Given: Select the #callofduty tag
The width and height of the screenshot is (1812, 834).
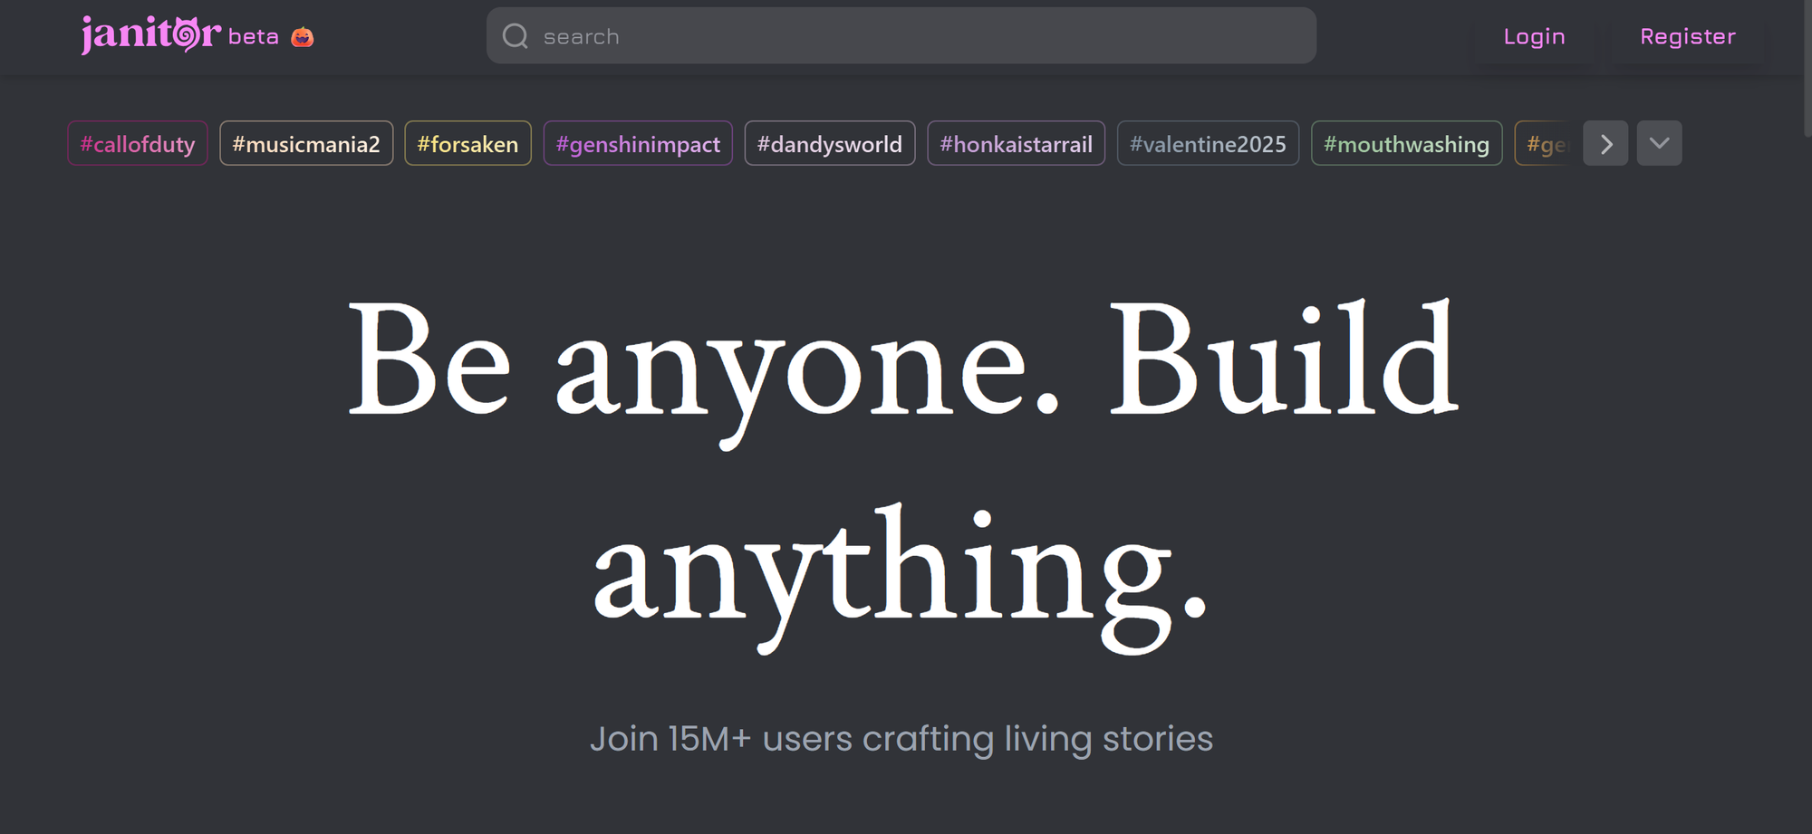Looking at the screenshot, I should 138,144.
